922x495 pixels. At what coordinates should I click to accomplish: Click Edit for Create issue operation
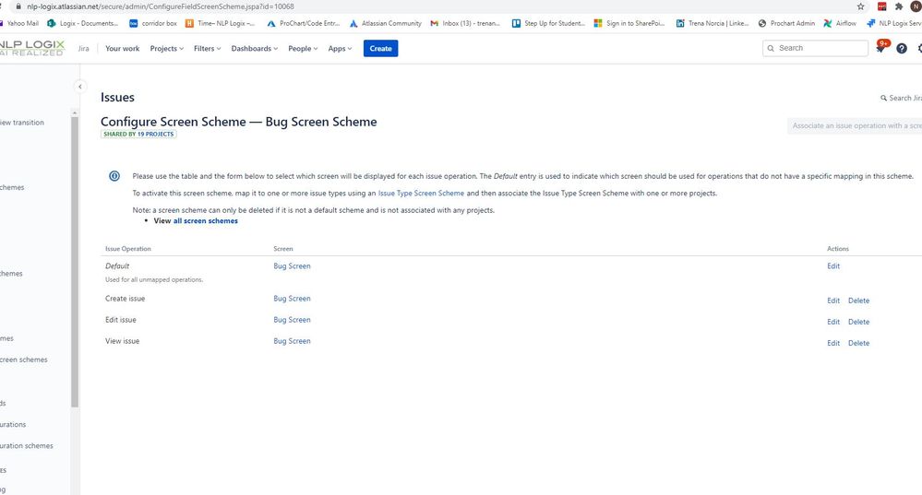point(833,301)
